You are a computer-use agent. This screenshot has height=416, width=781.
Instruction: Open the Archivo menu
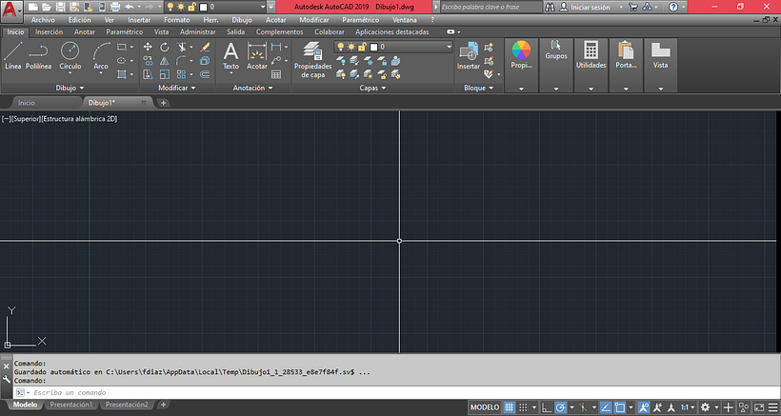[x=43, y=20]
